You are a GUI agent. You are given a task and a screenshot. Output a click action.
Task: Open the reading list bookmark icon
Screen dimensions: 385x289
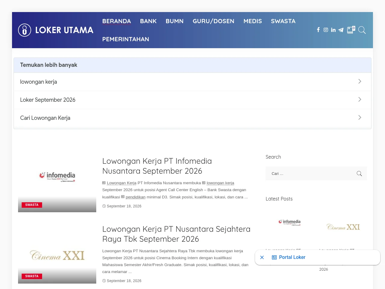[351, 30]
